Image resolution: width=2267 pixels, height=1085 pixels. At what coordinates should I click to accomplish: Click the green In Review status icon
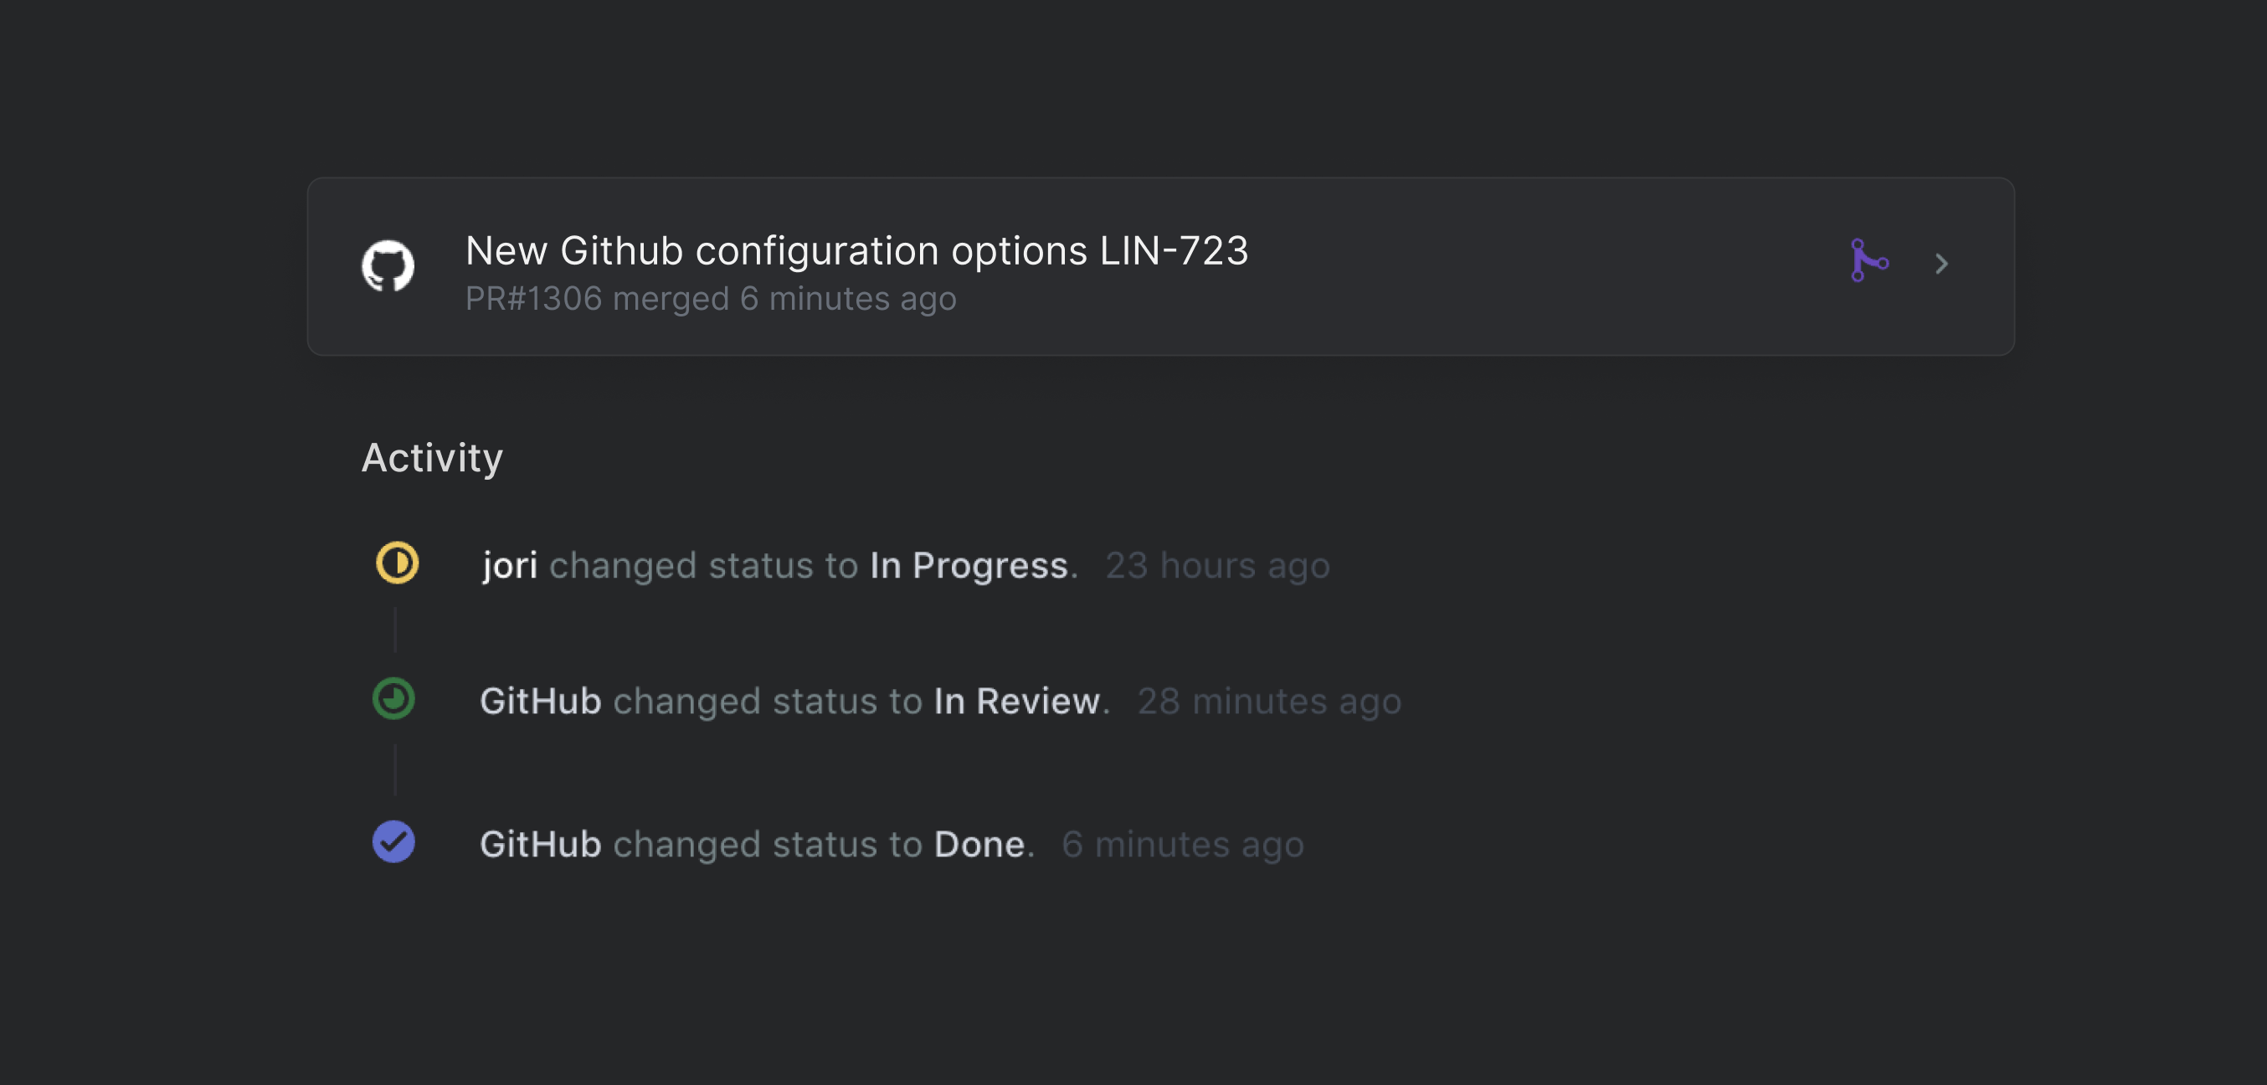point(393,700)
